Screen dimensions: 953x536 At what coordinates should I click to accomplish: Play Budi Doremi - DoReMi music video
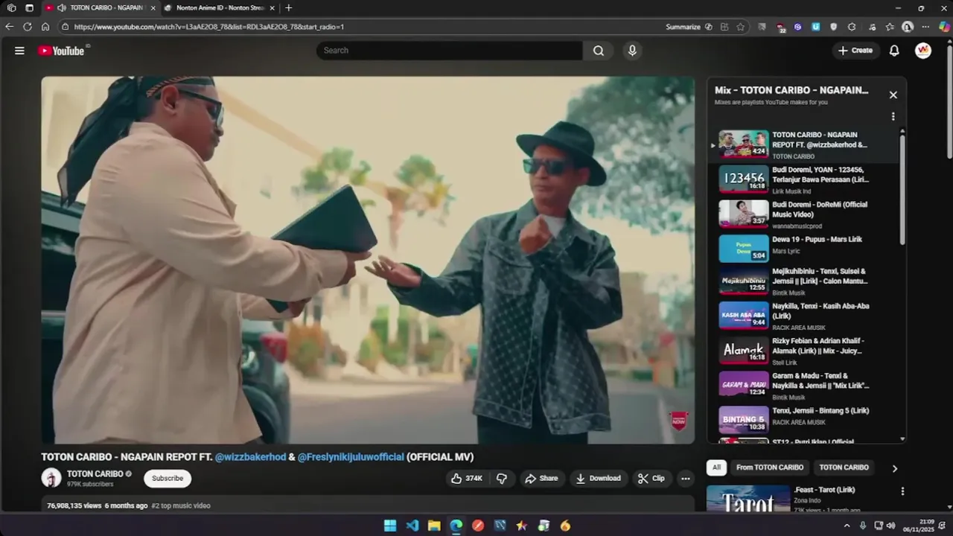804,214
